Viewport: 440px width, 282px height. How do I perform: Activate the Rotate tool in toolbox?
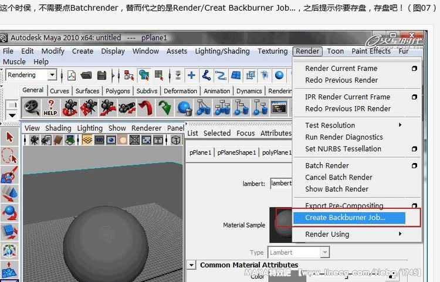coord(9,212)
